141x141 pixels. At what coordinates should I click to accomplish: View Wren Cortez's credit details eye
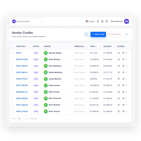click(x=123, y=92)
